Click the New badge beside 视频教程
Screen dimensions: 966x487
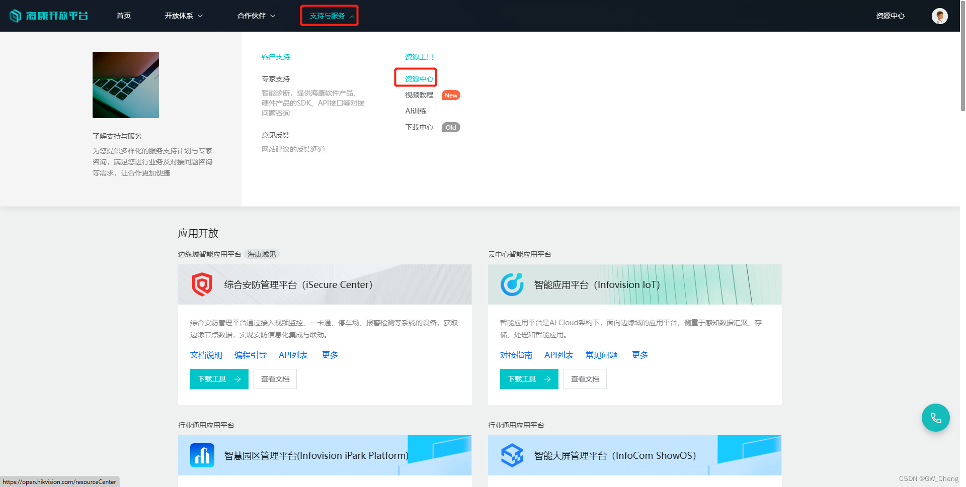click(x=451, y=95)
